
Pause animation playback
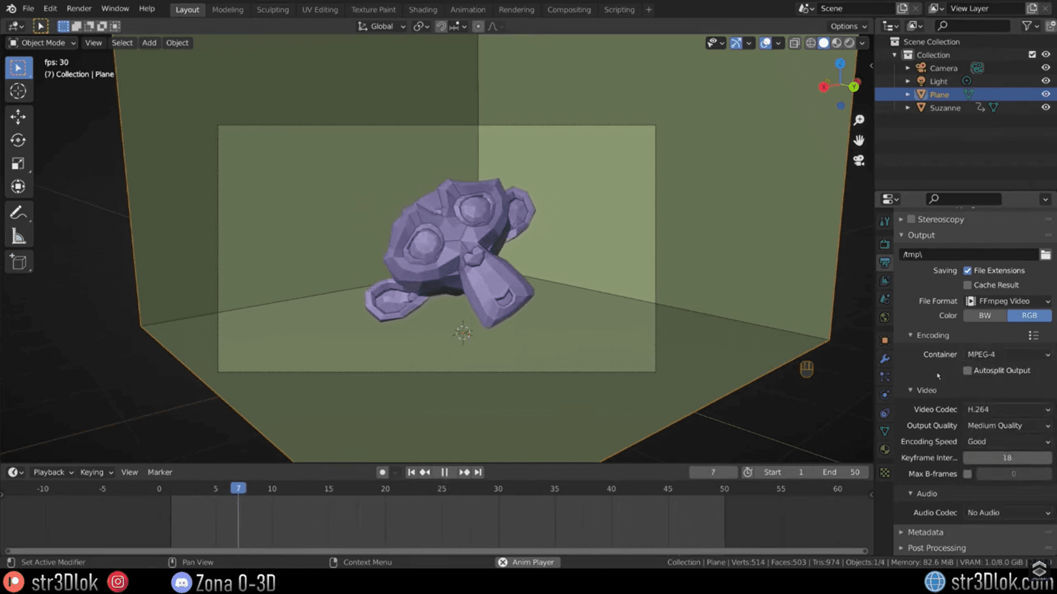point(444,472)
